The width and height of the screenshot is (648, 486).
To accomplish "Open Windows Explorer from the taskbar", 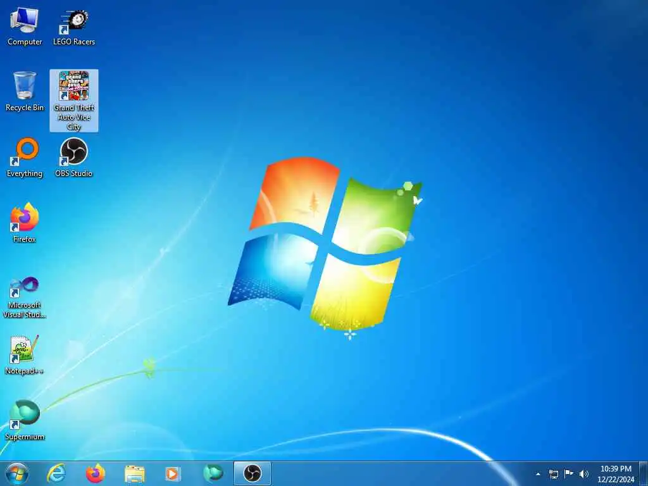I will 134,473.
